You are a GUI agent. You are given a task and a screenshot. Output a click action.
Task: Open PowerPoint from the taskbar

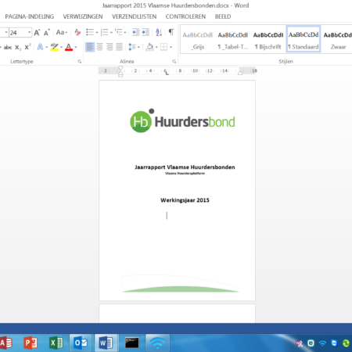[31, 343]
